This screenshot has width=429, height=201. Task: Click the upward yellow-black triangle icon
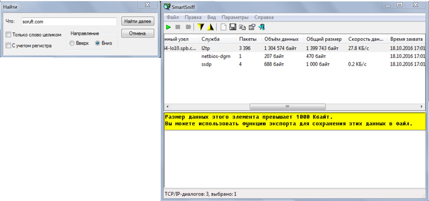pos(210,27)
